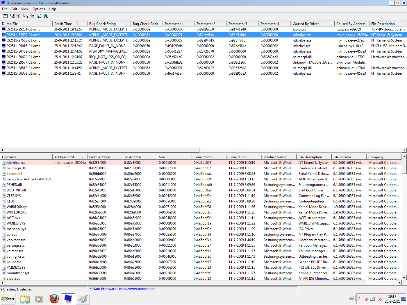Click the upper pane horizontal scrollbar thumb

click(102, 150)
